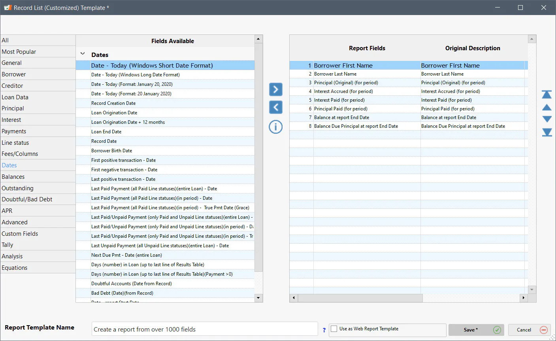Remove field using left arrow button
The height and width of the screenshot is (341, 556).
(x=276, y=107)
